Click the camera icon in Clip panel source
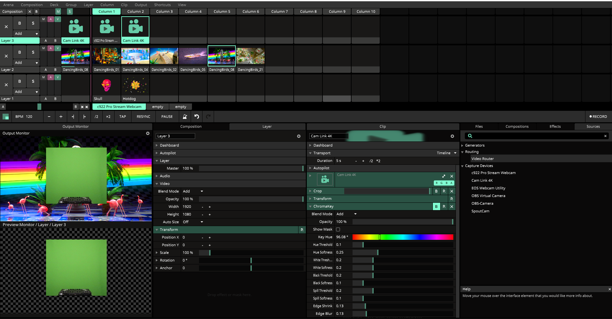This screenshot has width=612, height=319. coord(325,179)
